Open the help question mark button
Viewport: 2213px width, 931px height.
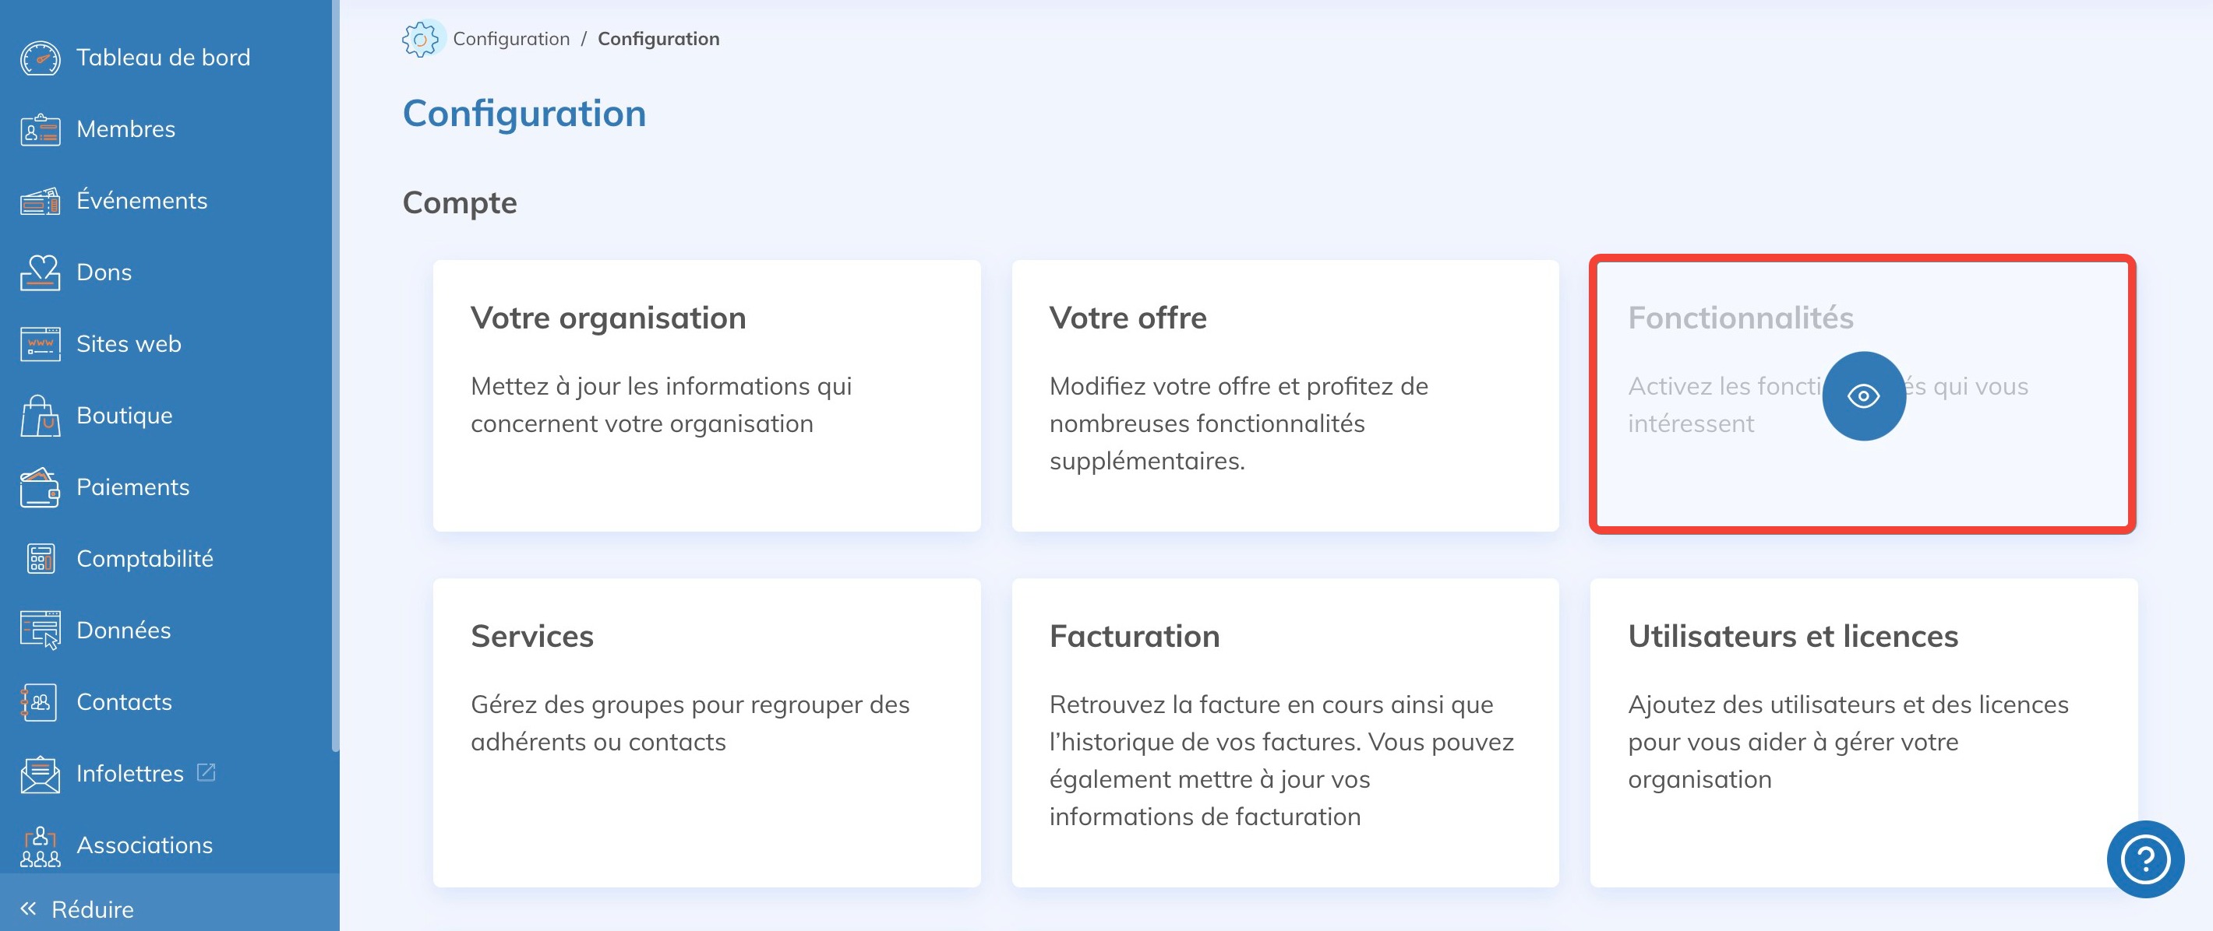point(2145,859)
